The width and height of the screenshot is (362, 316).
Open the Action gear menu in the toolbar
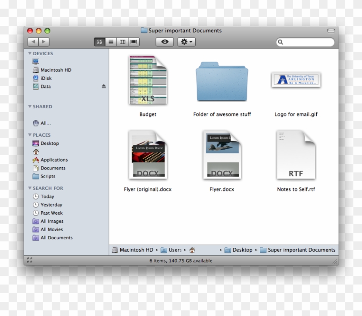tap(185, 41)
